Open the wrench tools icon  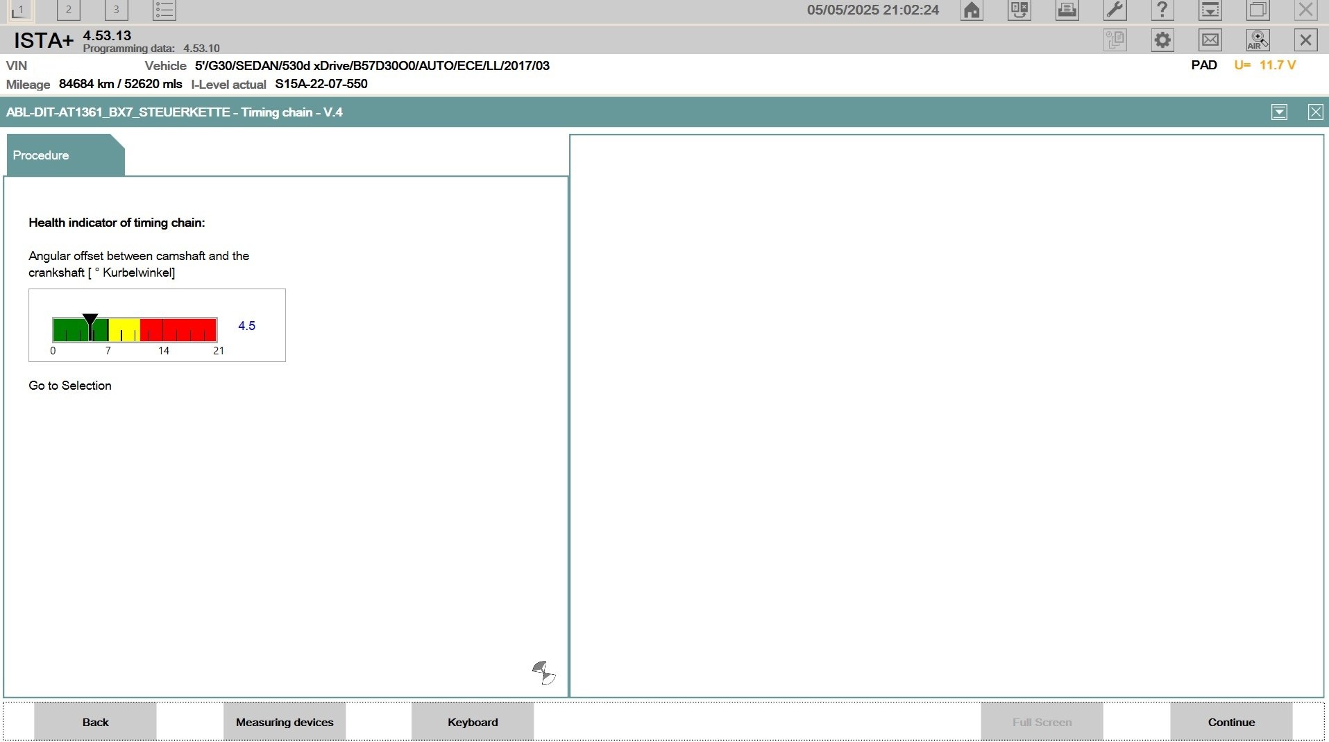click(1115, 10)
